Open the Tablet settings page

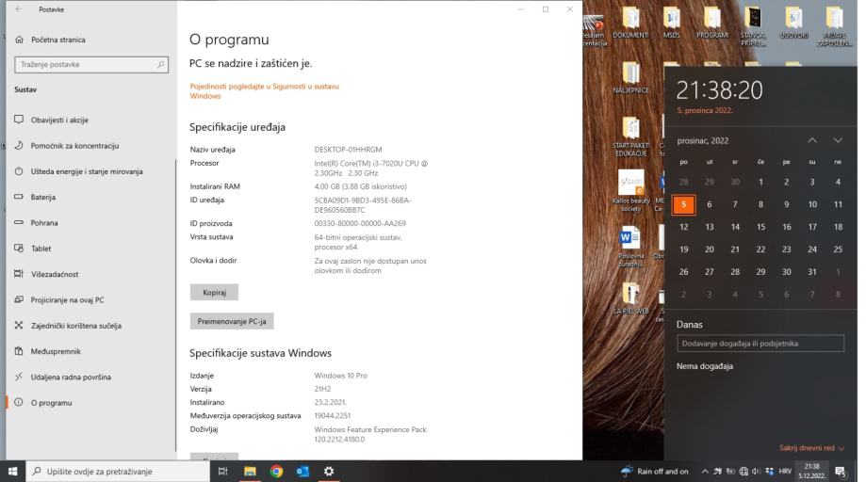point(41,249)
